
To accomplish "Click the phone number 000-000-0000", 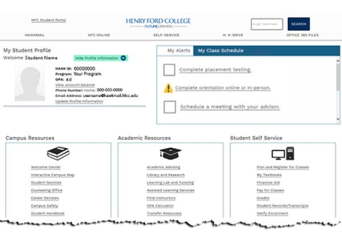I will click(x=109, y=90).
